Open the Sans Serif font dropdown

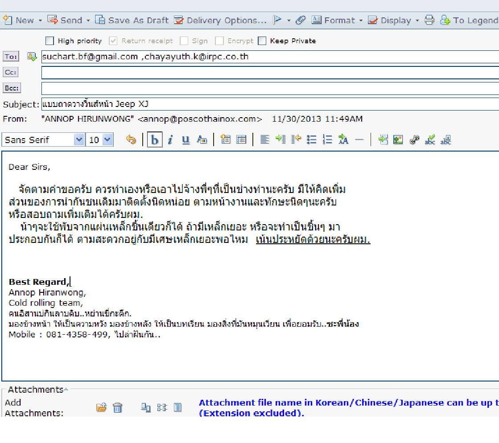coord(79,140)
